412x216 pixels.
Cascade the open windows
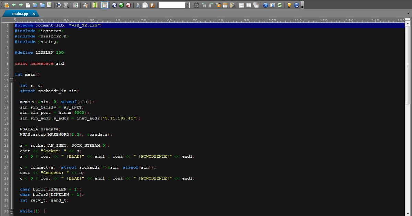(256, 5)
